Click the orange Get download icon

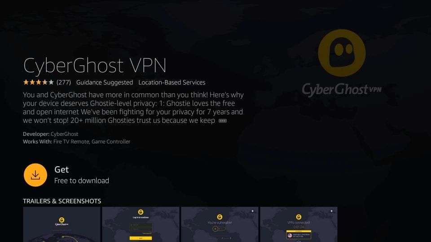coord(35,175)
